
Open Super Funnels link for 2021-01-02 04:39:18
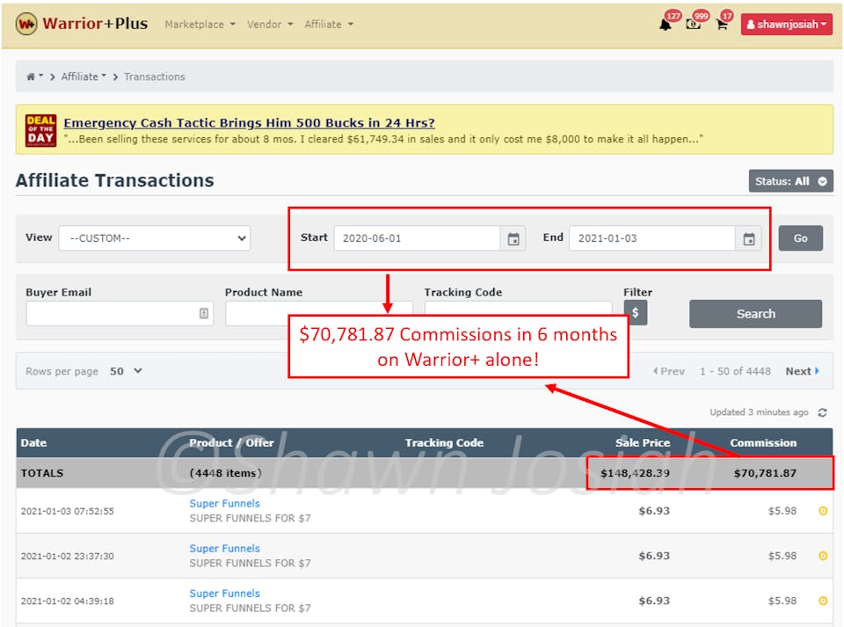(224, 593)
